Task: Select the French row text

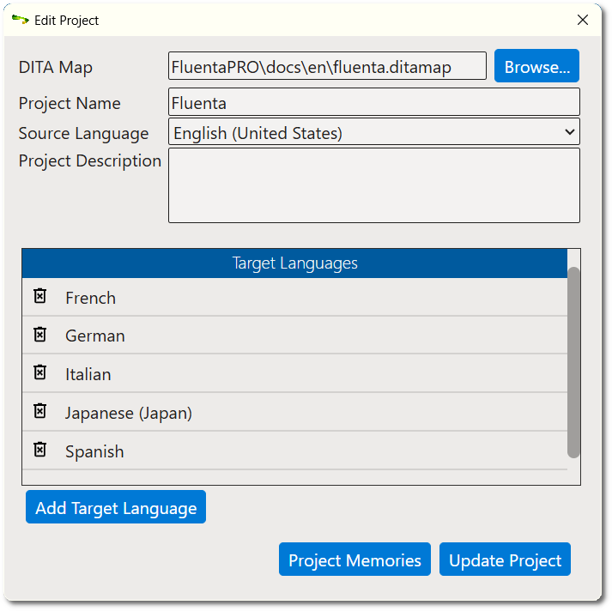Action: (90, 298)
